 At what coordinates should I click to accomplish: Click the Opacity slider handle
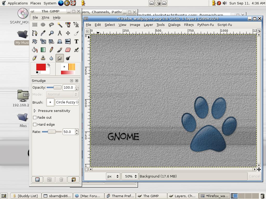[x=57, y=88]
